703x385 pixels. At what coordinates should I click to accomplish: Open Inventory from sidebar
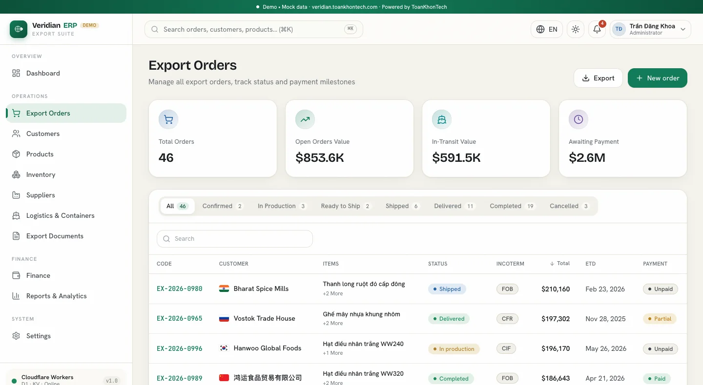(x=66, y=174)
